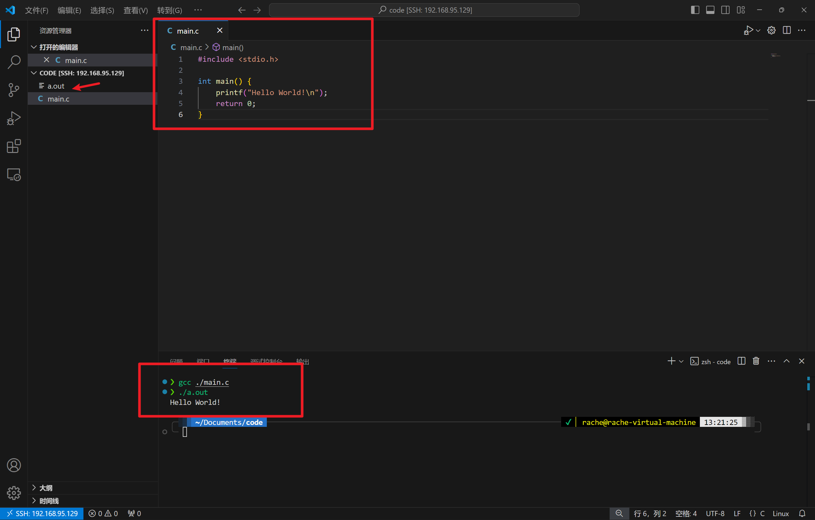Kill the terminal with trash icon
The image size is (815, 520).
point(756,361)
